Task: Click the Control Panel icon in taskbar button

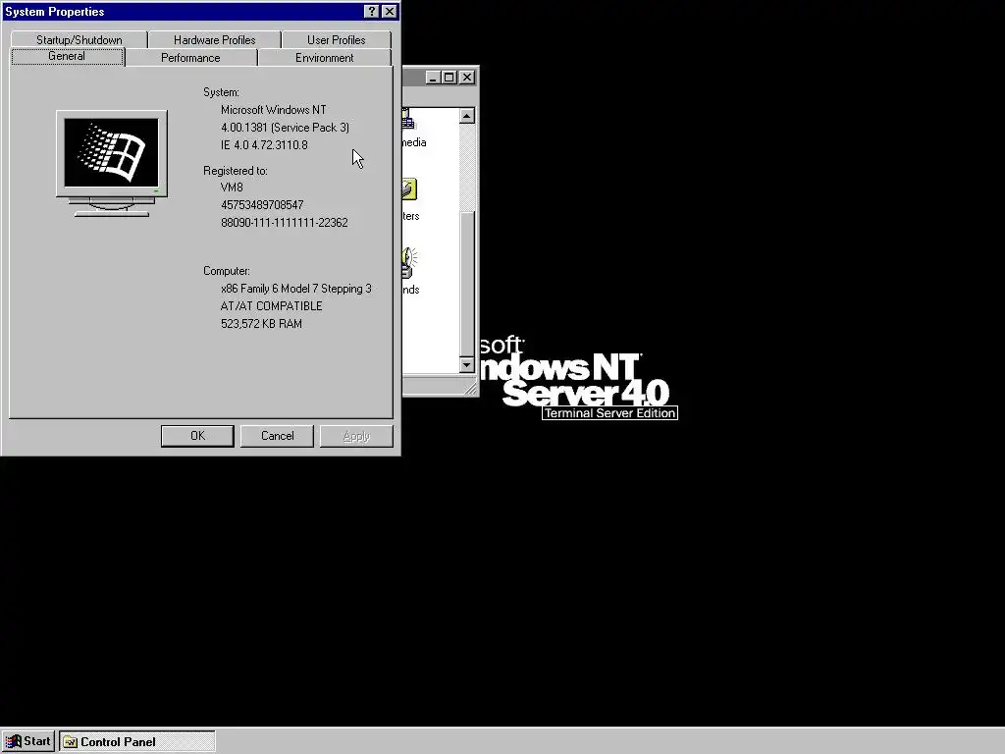Action: (x=70, y=742)
